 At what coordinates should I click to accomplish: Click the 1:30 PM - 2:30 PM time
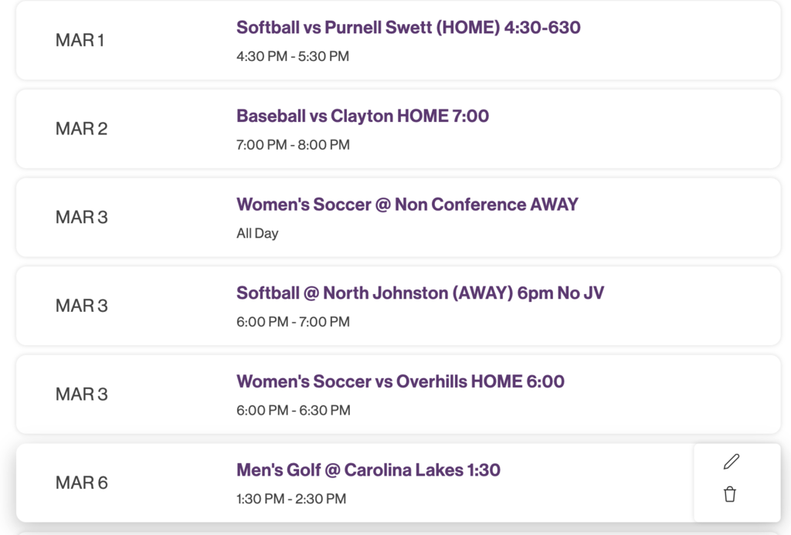(291, 499)
